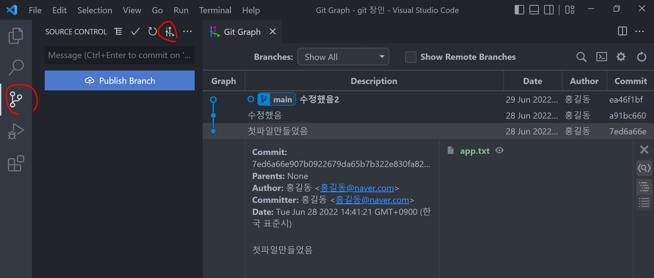Open Git Graph from Source Control toolbar
This screenshot has width=654, height=278.
pyautogui.click(x=169, y=32)
